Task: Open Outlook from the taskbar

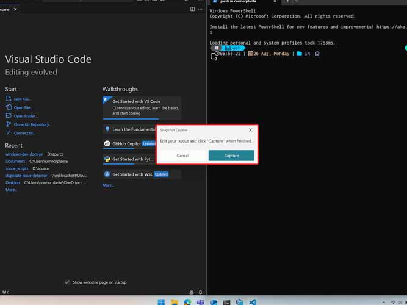Action: pyautogui.click(x=214, y=302)
